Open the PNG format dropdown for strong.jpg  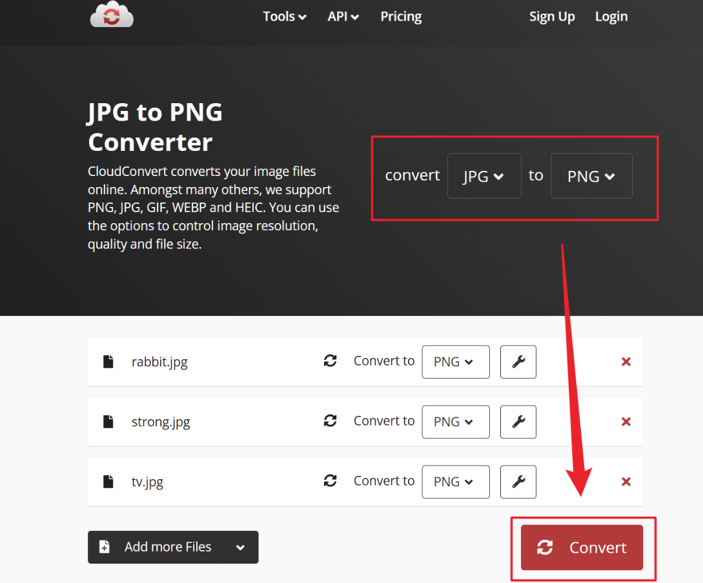pyautogui.click(x=456, y=422)
